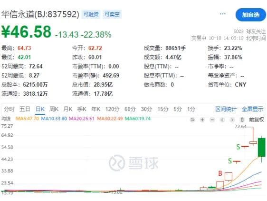Click the 72.64 high price chart label

pyautogui.click(x=240, y=127)
